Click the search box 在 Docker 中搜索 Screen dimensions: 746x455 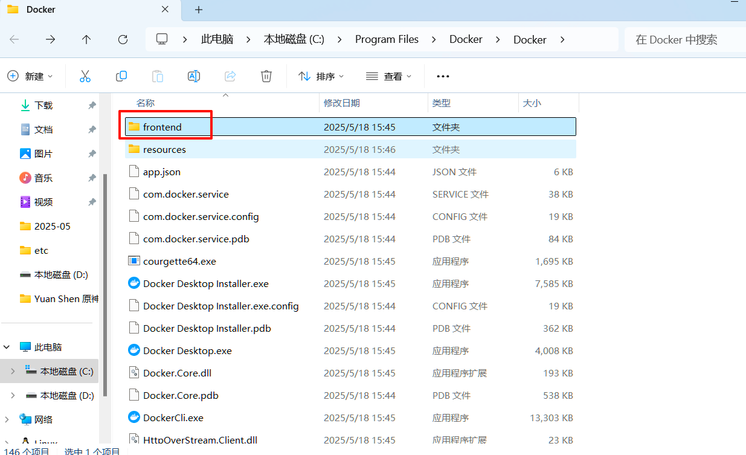[685, 40]
